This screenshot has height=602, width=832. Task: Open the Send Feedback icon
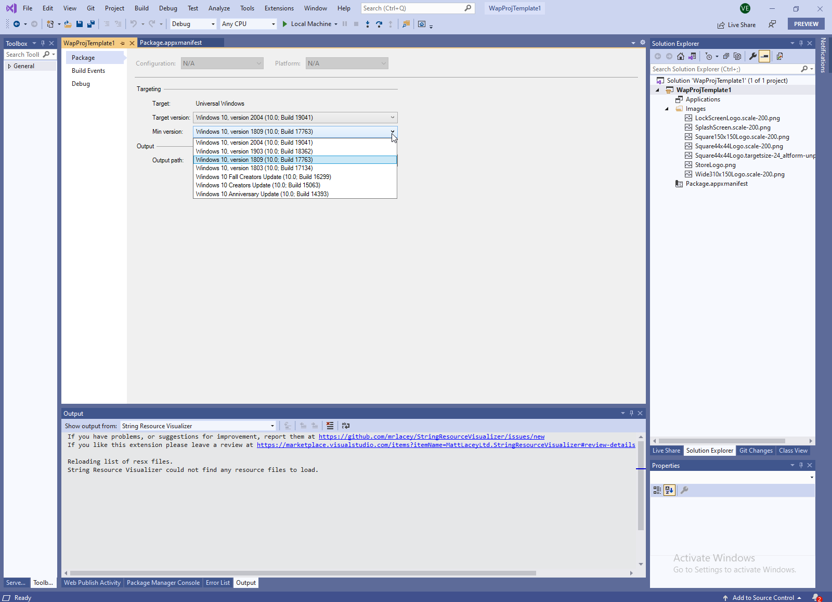coord(773,24)
